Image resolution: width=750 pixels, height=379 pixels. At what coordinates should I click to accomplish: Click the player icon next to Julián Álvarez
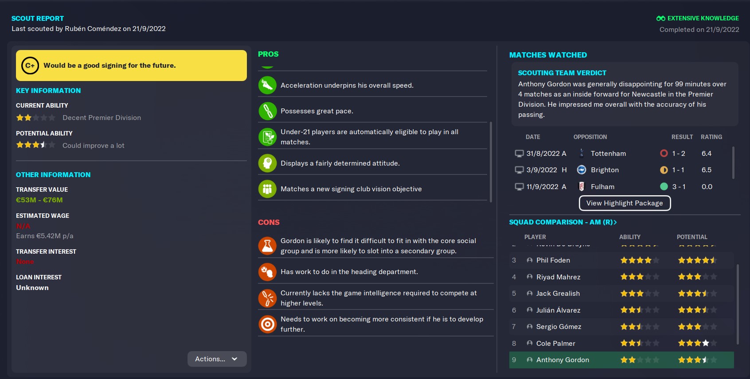tap(529, 310)
